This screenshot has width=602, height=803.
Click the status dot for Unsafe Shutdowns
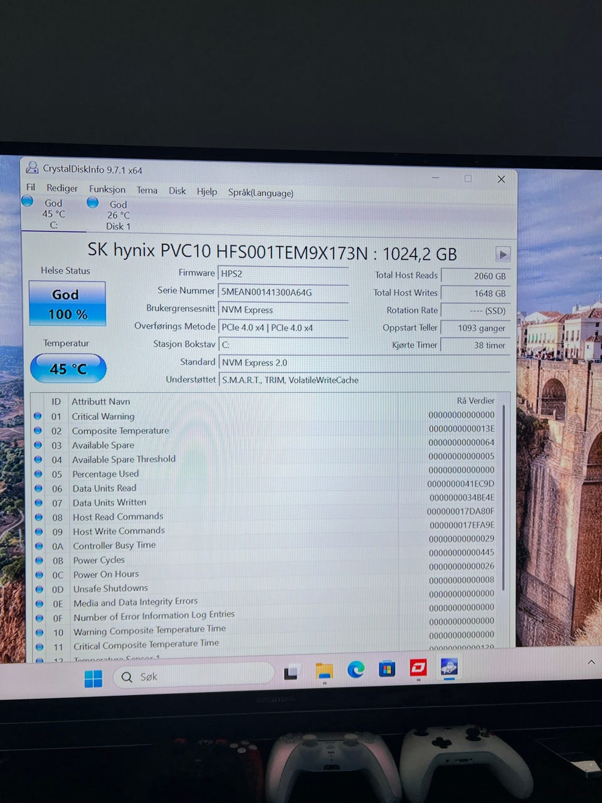39,589
